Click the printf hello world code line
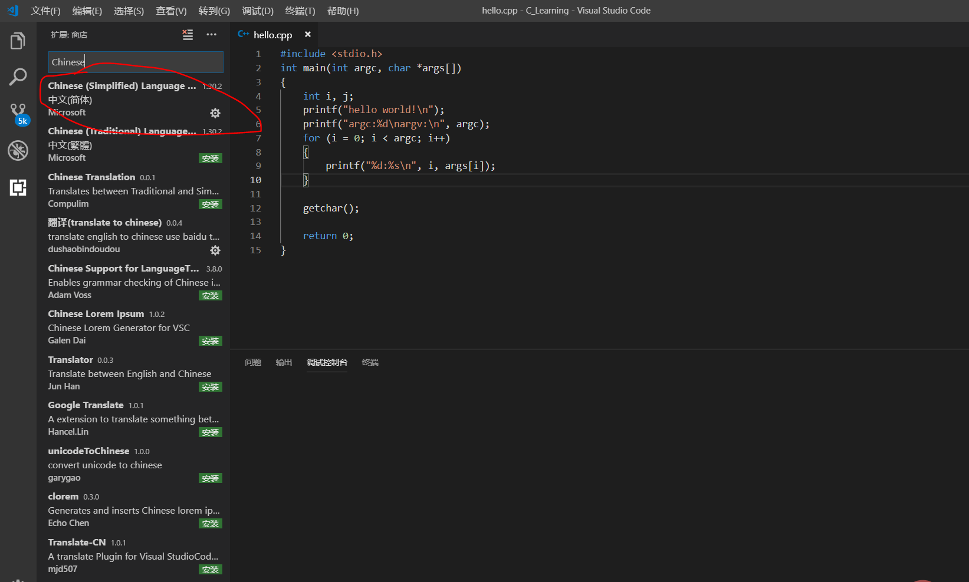Screen dimensions: 969x582 point(374,110)
